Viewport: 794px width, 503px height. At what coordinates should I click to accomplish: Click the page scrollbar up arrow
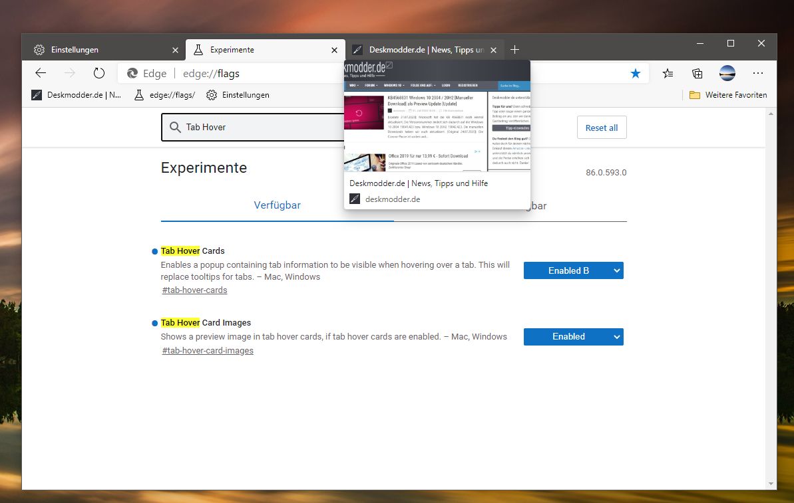tap(771, 114)
